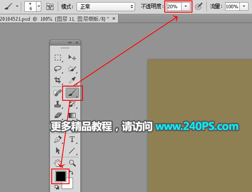The width and height of the screenshot is (252, 192).
Task: Open the black foreground color picker
Action: 60,176
